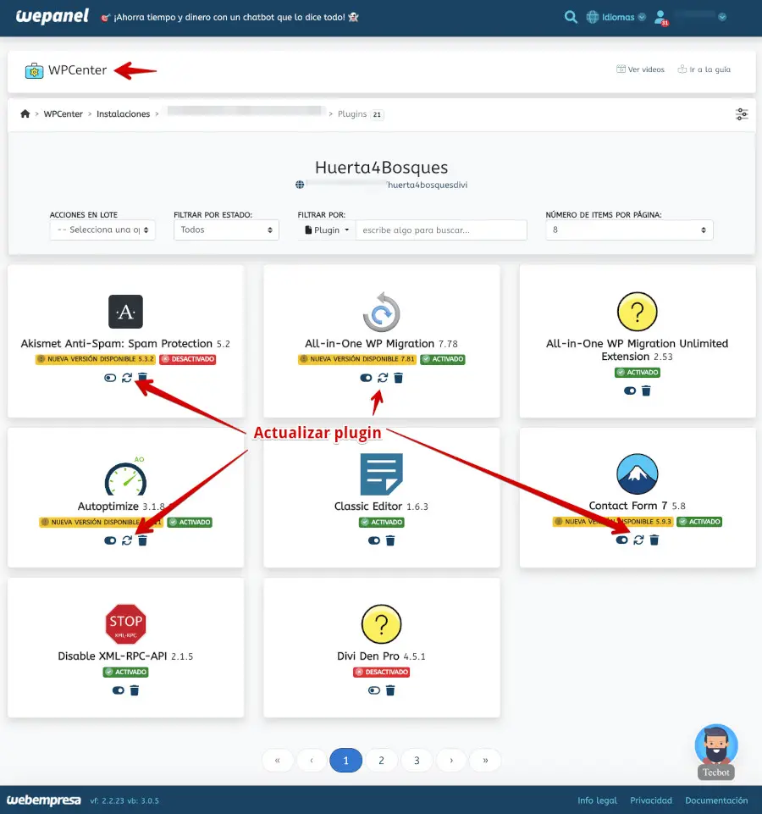Image resolution: width=762 pixels, height=814 pixels.
Task: Toggle activation of Akismet Anti-Spam
Action: 110,378
